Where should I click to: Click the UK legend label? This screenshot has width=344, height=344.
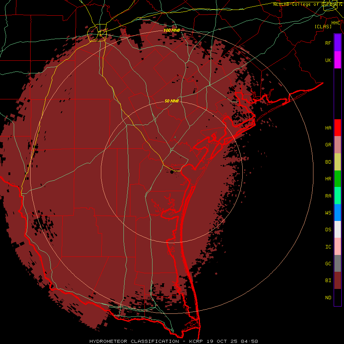(328, 60)
